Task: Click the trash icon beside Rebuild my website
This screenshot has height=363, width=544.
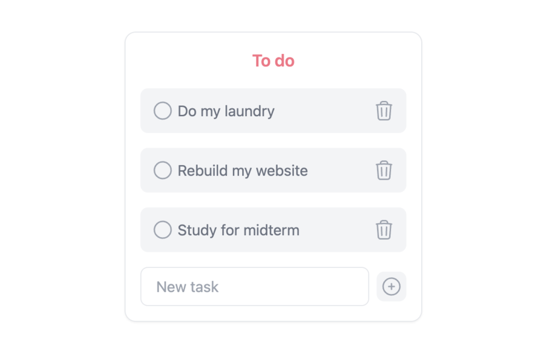Action: [x=384, y=170]
